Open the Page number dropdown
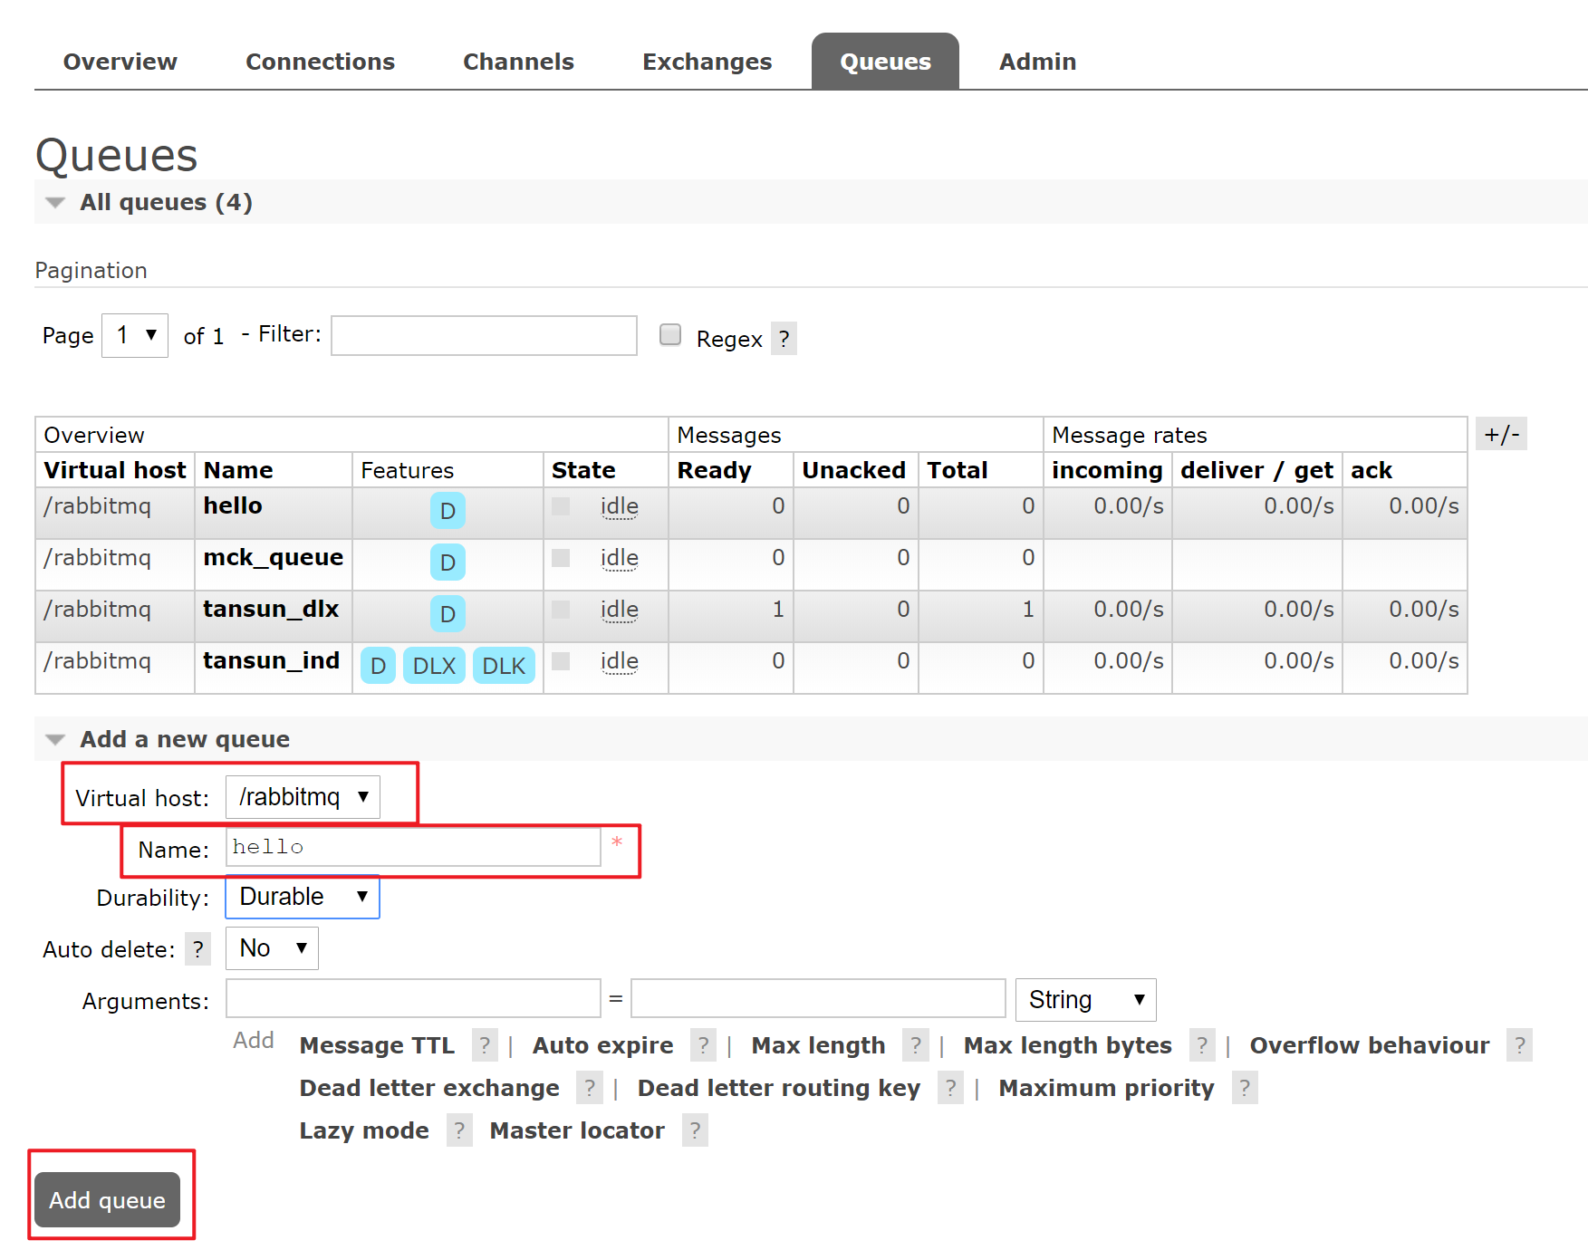This screenshot has width=1588, height=1250. (x=135, y=336)
